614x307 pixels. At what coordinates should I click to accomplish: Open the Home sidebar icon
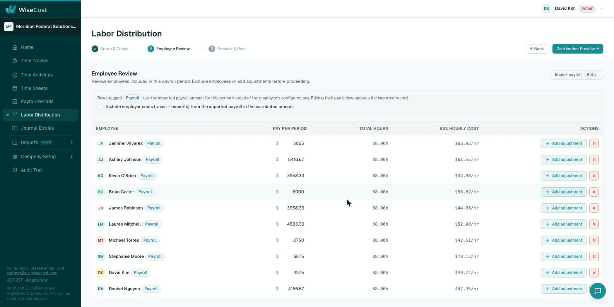[15, 47]
